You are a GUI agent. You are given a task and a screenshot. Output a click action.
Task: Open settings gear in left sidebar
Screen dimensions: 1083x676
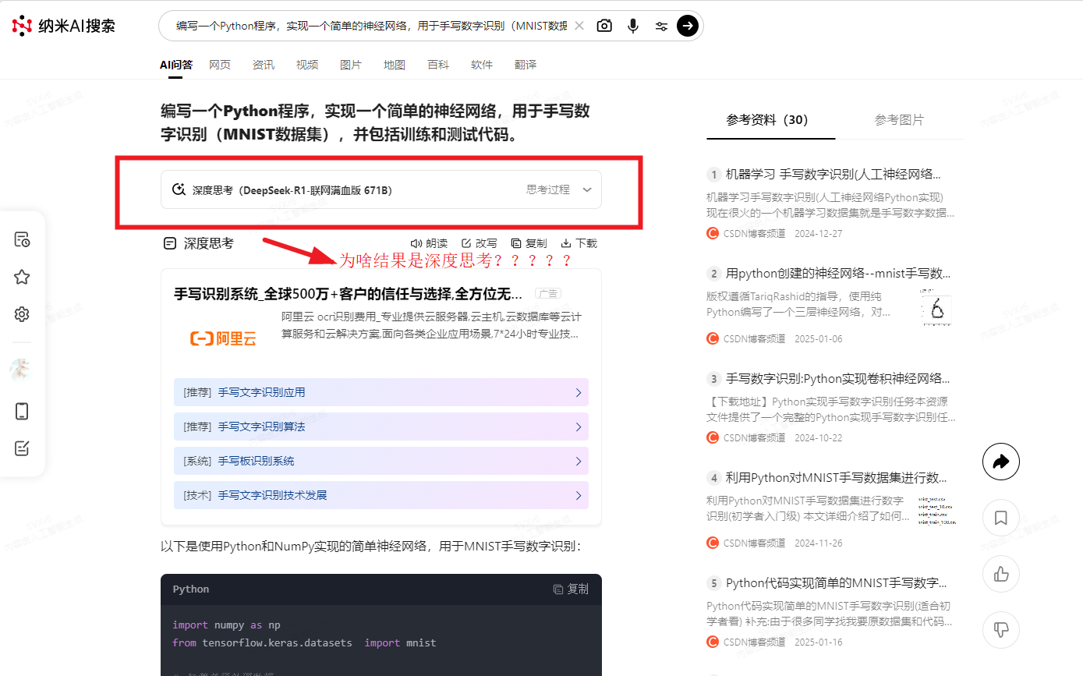22,314
